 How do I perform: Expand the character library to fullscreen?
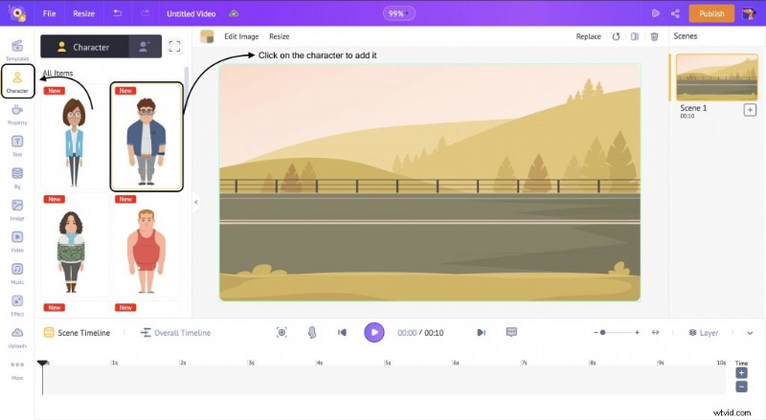click(174, 46)
